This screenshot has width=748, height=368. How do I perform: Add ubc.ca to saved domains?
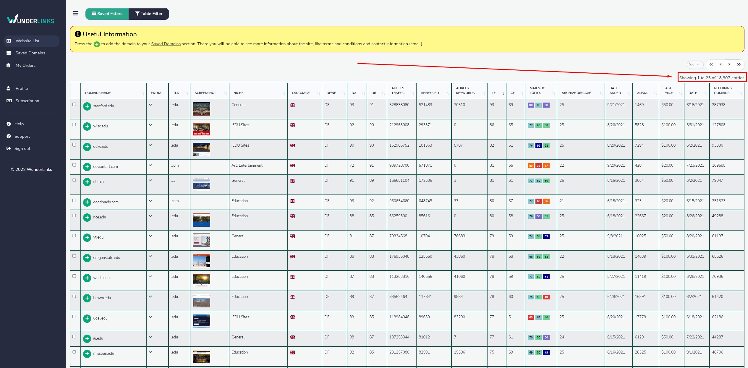tap(87, 182)
